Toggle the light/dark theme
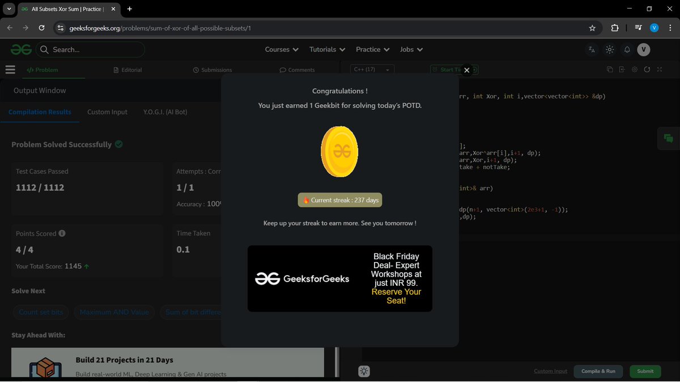 point(609,50)
